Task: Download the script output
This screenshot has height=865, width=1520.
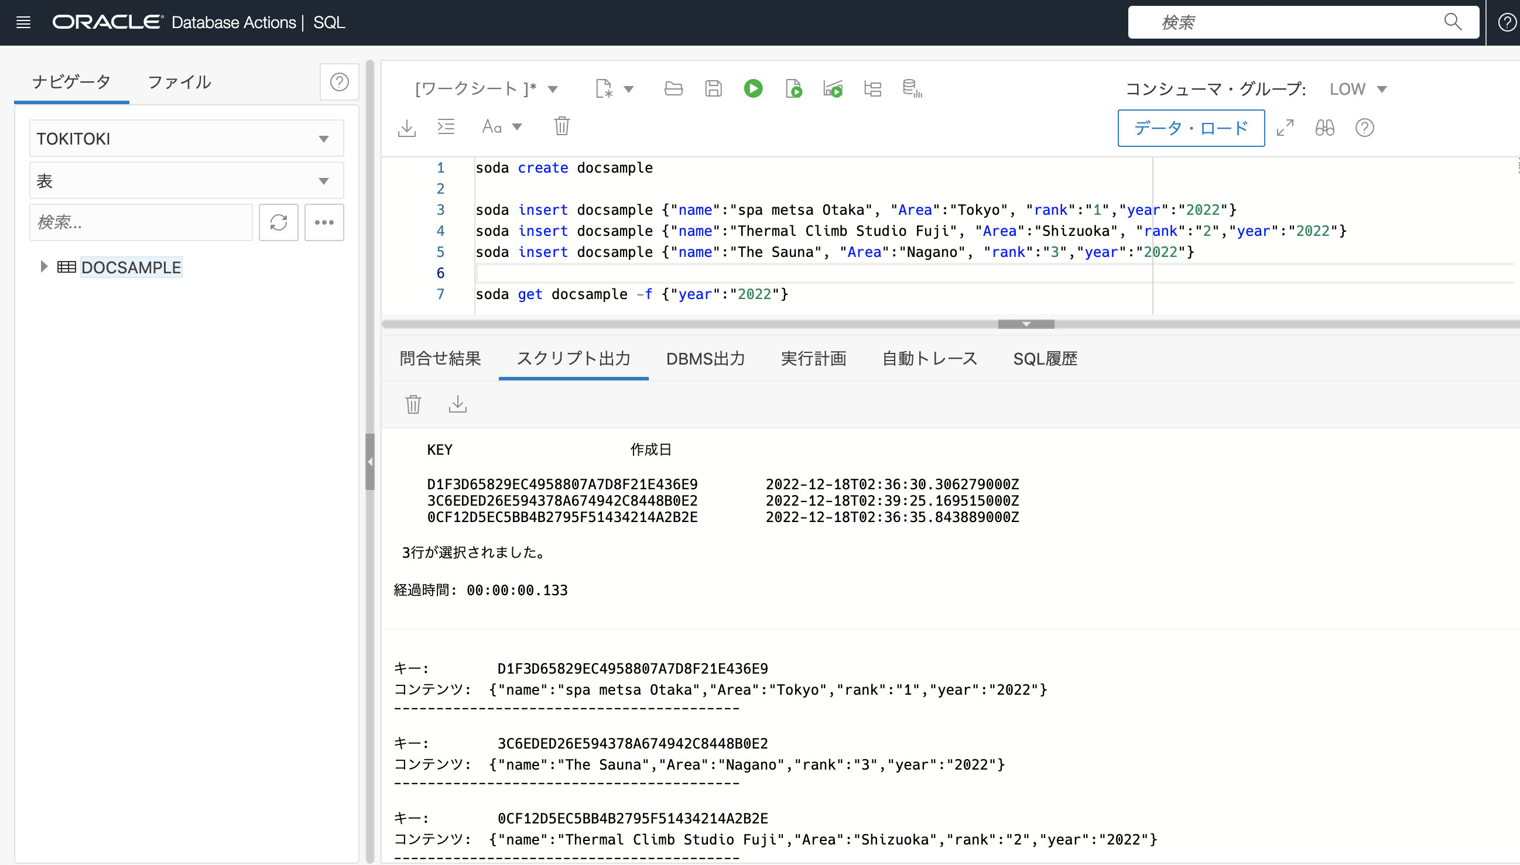Action: pos(457,404)
